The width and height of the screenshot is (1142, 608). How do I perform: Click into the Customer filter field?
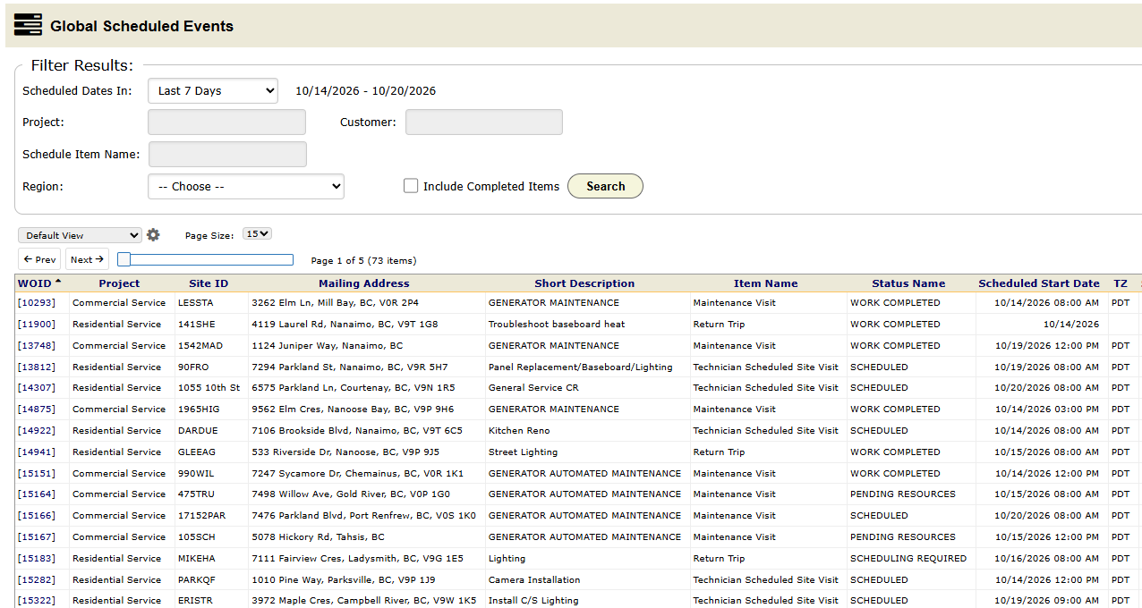(484, 122)
